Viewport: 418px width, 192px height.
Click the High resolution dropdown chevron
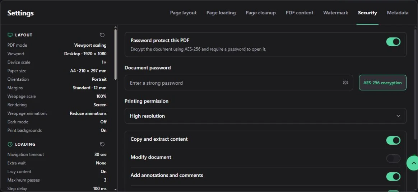[x=398, y=116]
